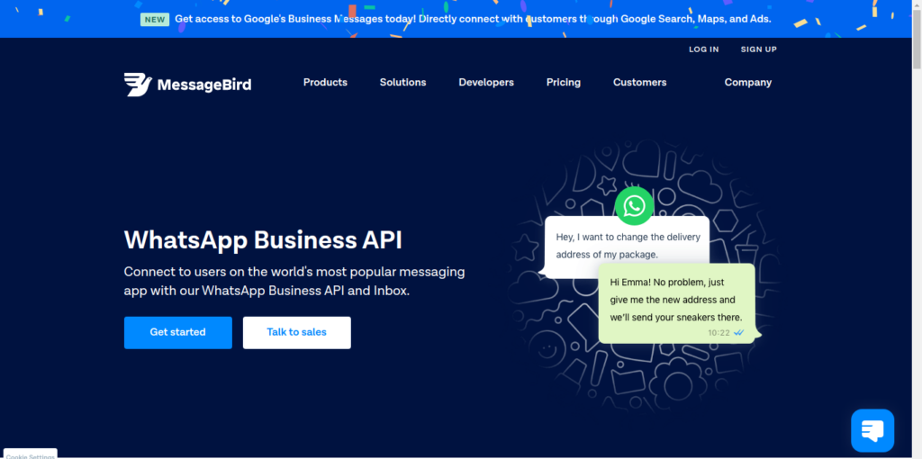Click the 'Hey, I want to change' chat bubble
922x459 pixels.
click(627, 247)
